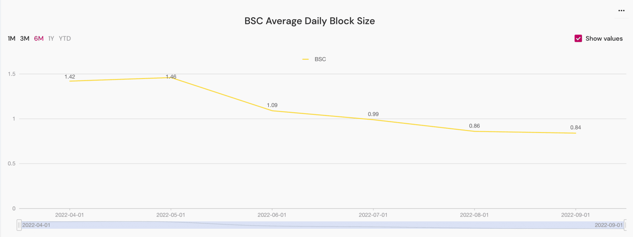This screenshot has width=633, height=237.
Task: Toggle the BSC series legend label
Action: (x=320, y=59)
